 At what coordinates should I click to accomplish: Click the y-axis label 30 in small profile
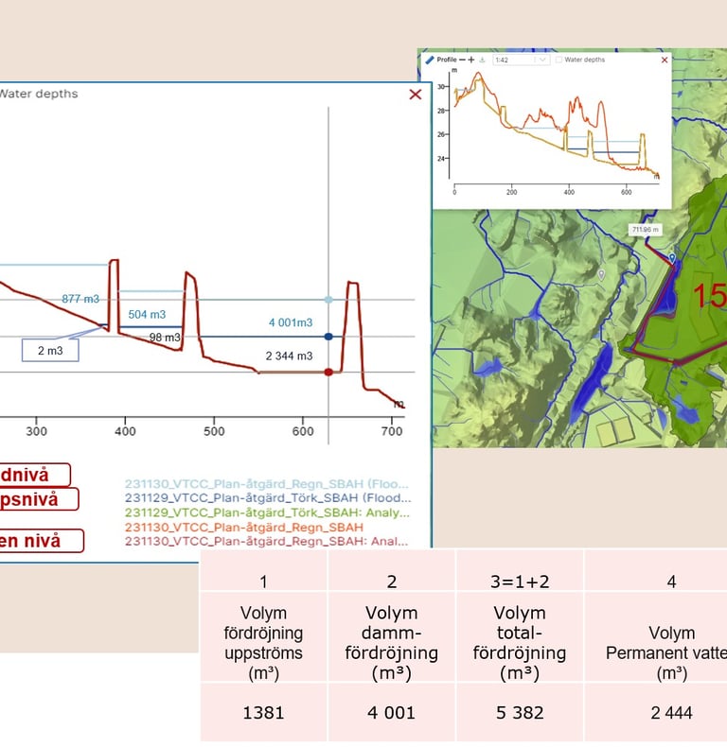[441, 87]
